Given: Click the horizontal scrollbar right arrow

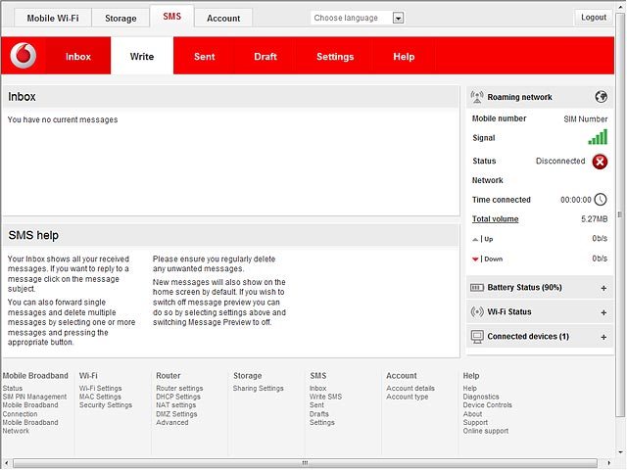Looking at the screenshot, I should 608,463.
